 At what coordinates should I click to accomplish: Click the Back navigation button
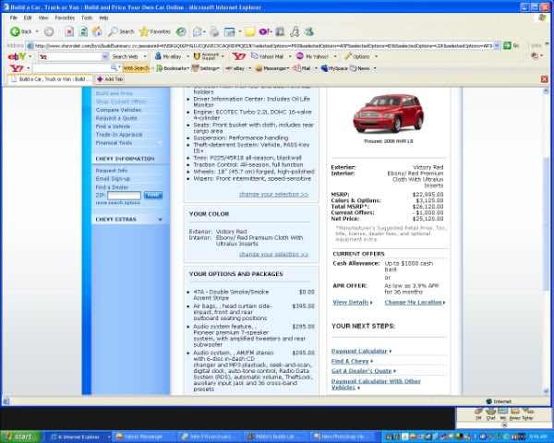coord(20,31)
